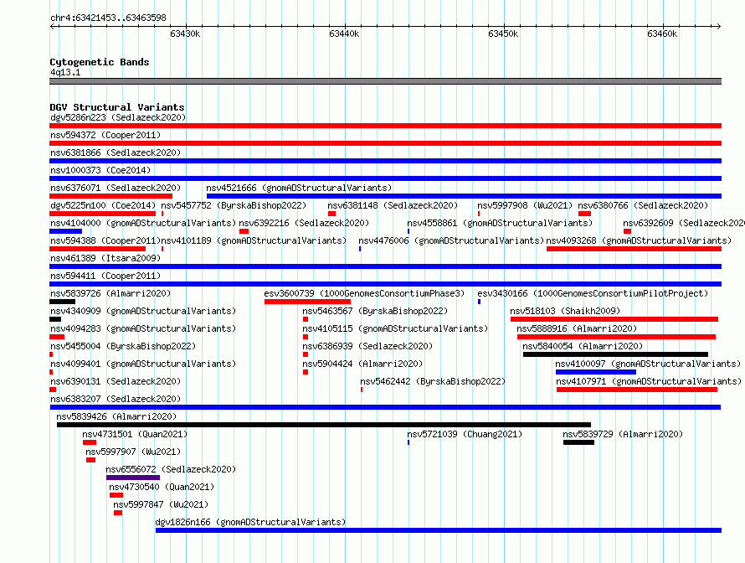Screen dimensions: 745x563
Task: Click the DGV Structural Variants track title
Action: pyautogui.click(x=117, y=107)
